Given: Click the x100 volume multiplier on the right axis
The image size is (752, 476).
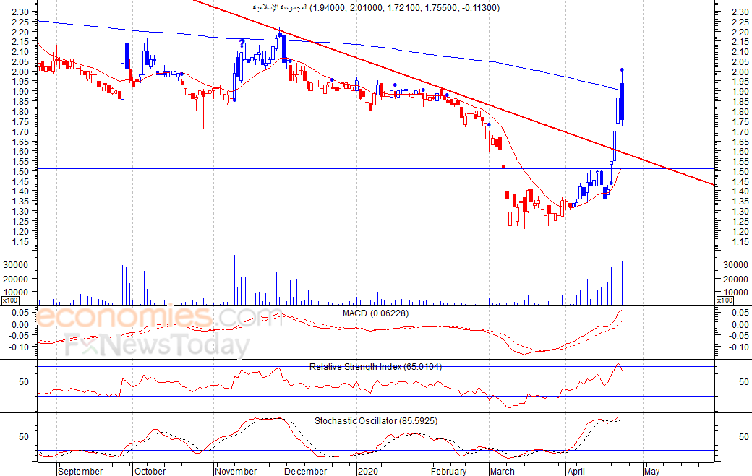Looking at the screenshot, I should click(x=725, y=300).
